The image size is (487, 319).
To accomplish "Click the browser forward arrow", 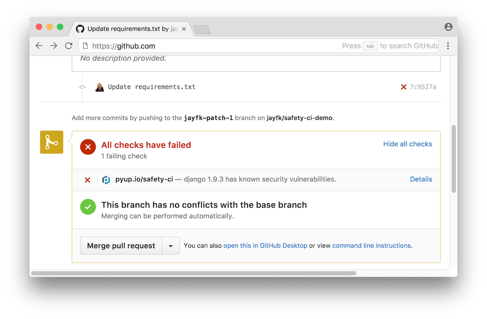I will tap(54, 46).
